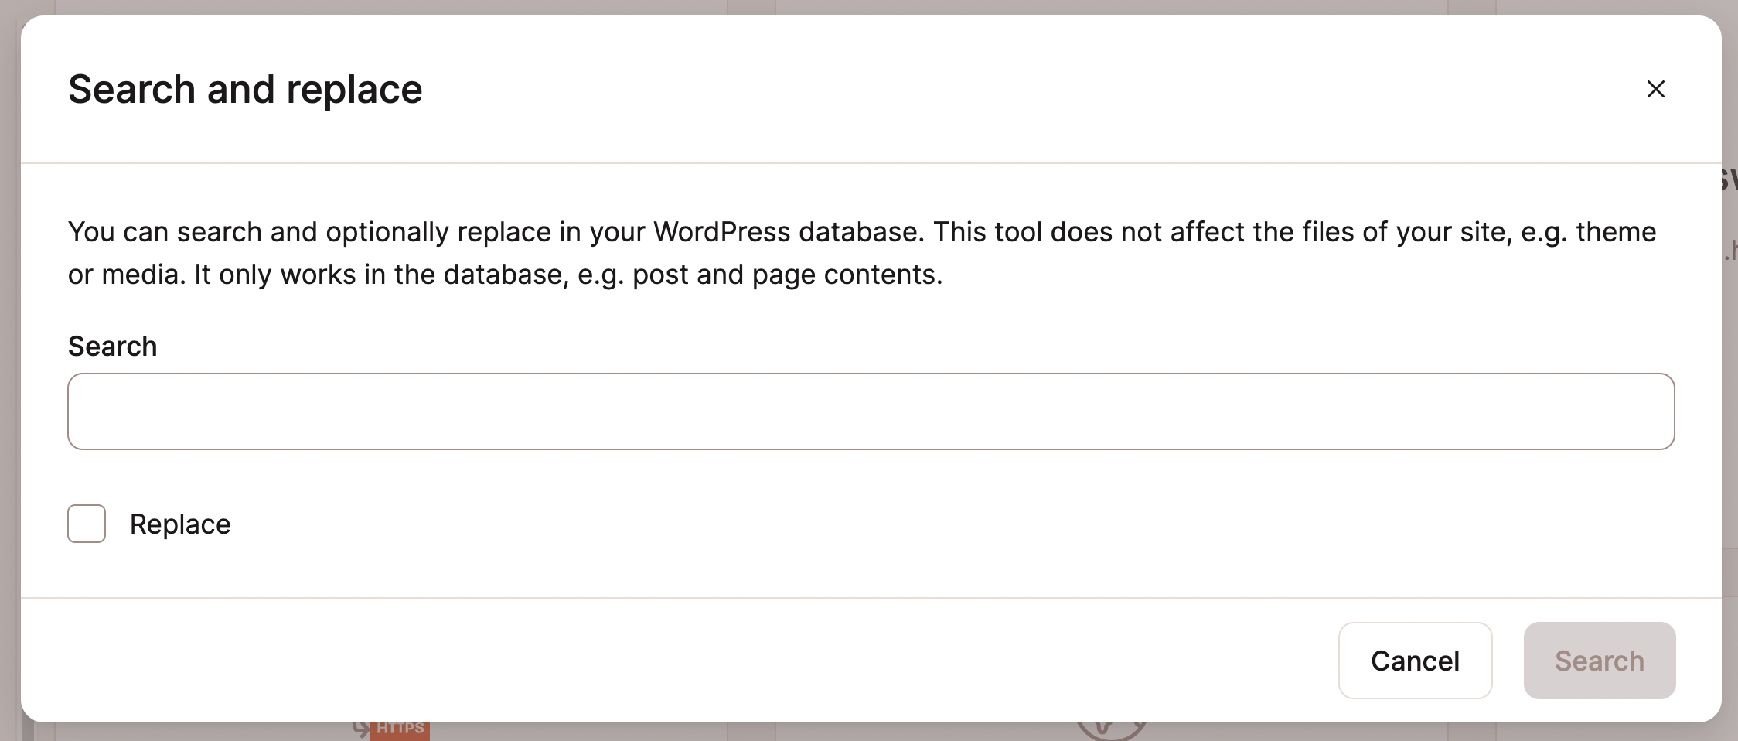This screenshot has height=741, width=1738.
Task: Close the Search and replace dialog
Action: click(1655, 89)
